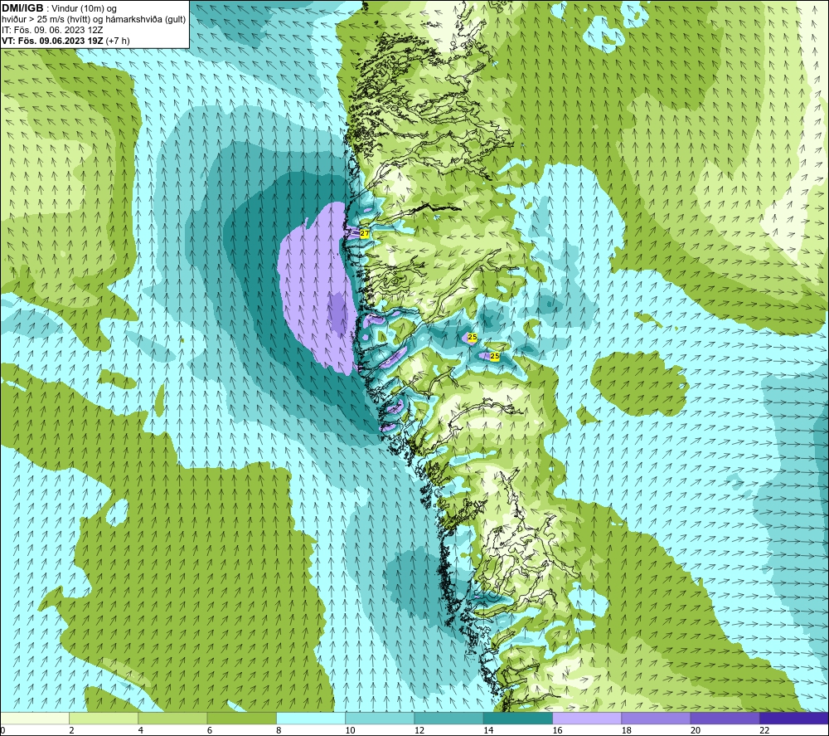The width and height of the screenshot is (829, 736).
Task: Click the "0" legend scale number
Action: click(x=2, y=731)
